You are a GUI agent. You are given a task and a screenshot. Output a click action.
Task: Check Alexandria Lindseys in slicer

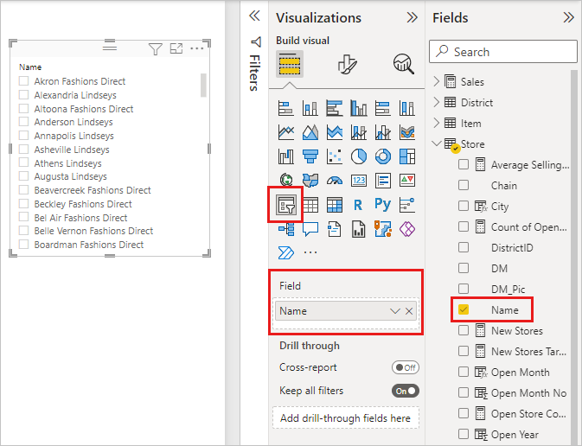pos(23,94)
